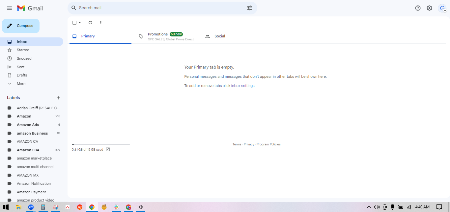Viewport: 450px width, 212px height.
Task: Tick the select-all checkbox
Action: click(x=74, y=23)
